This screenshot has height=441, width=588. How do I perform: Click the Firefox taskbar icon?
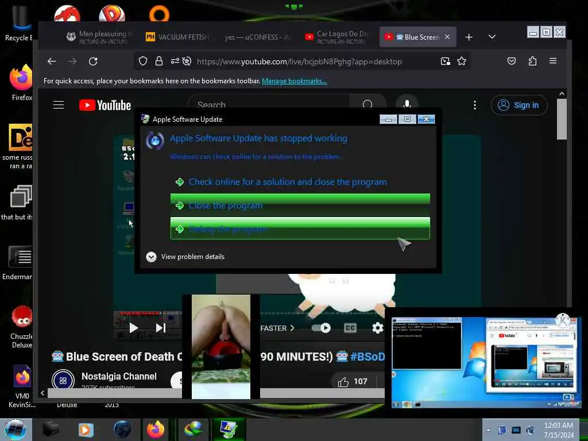(156, 430)
